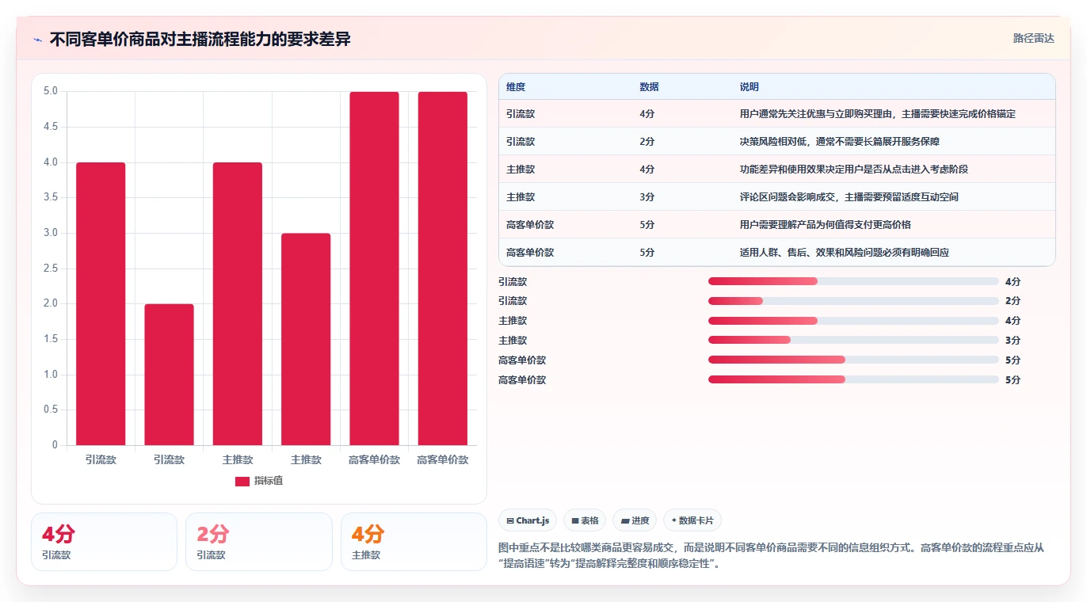Click the 主推款 chart bar reaching 3.0

pos(306,339)
